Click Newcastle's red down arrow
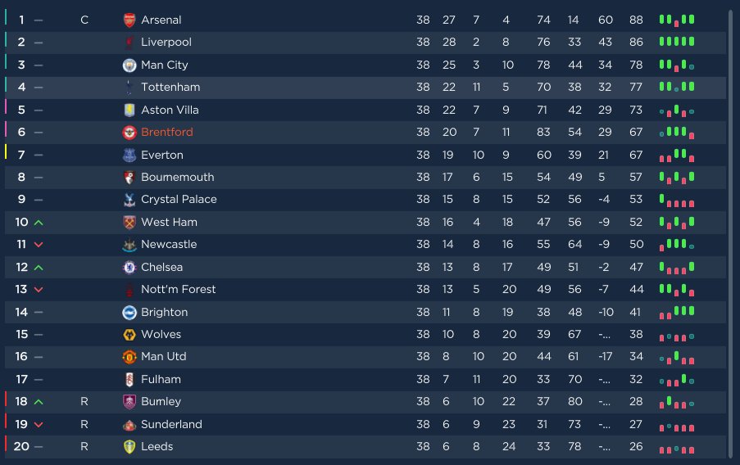 pos(39,245)
